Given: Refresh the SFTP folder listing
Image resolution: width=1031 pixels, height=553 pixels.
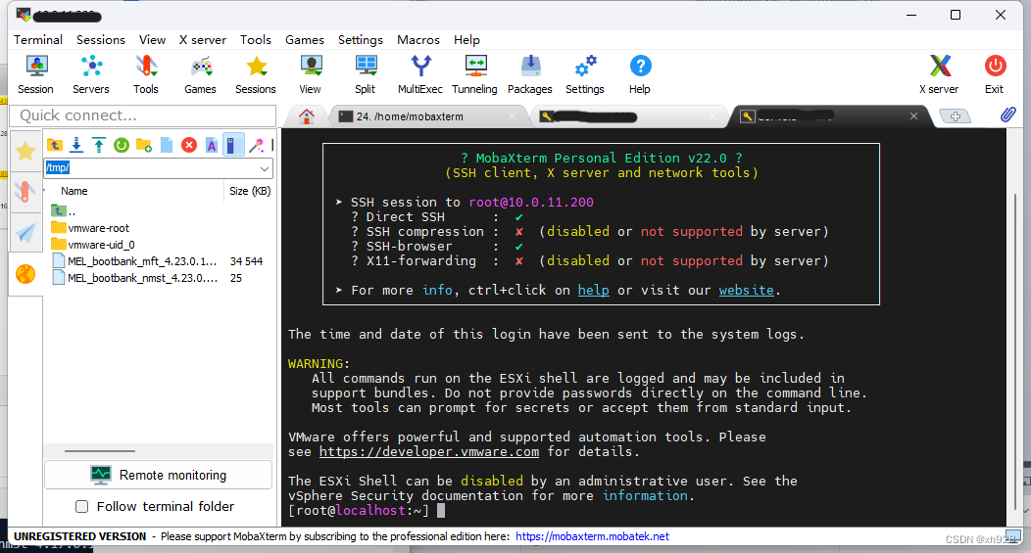Looking at the screenshot, I should click(121, 145).
